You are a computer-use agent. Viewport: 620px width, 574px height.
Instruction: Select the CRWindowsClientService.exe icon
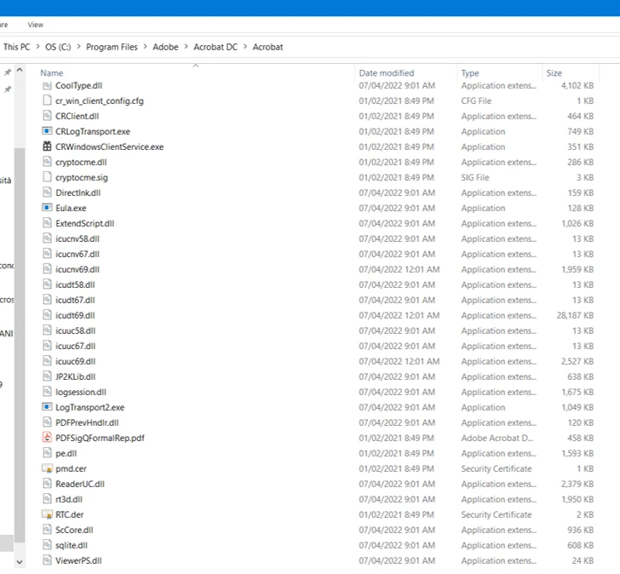[x=47, y=146]
